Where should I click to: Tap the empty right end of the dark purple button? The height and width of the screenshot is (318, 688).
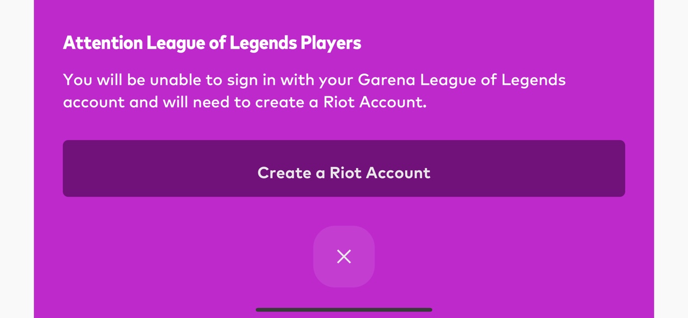(529, 169)
